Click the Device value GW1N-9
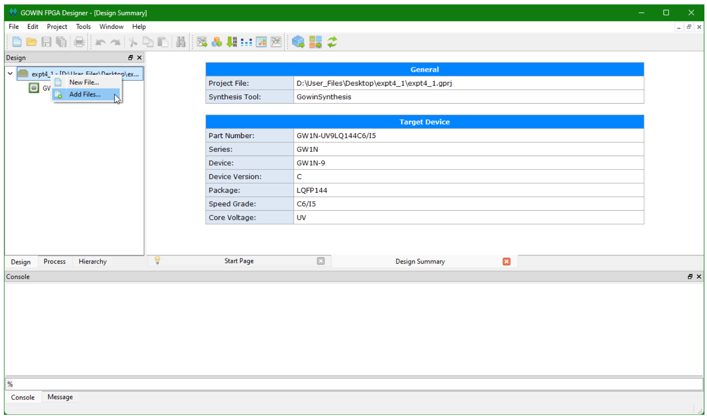This screenshot has width=707, height=418. [311, 163]
